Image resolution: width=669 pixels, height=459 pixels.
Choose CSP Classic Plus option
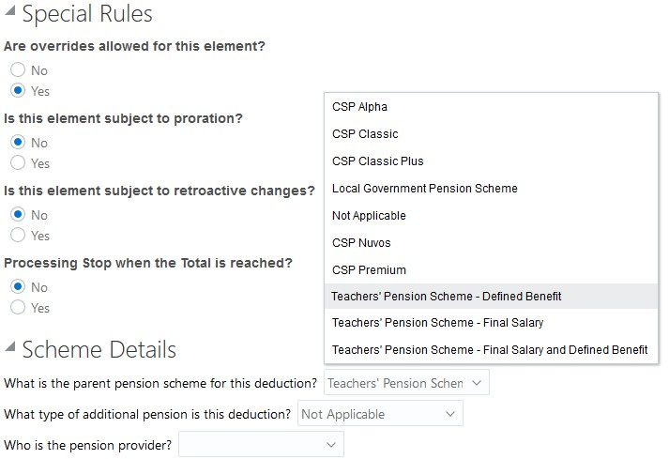coord(378,161)
